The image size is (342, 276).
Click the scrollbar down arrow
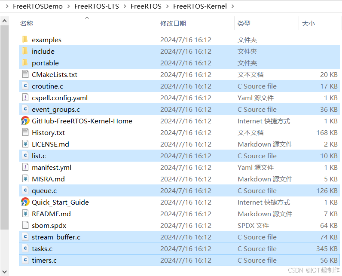(x=4, y=272)
